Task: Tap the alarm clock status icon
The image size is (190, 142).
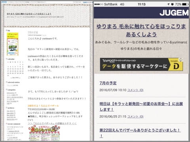Action: (x=173, y=4)
